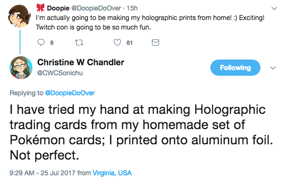Click the Christine W Chandler name
This screenshot has width=291, height=181.
tap(81, 62)
